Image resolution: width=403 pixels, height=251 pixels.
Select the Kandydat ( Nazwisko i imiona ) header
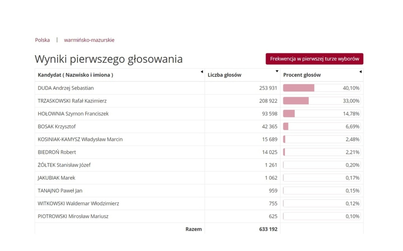[75, 75]
